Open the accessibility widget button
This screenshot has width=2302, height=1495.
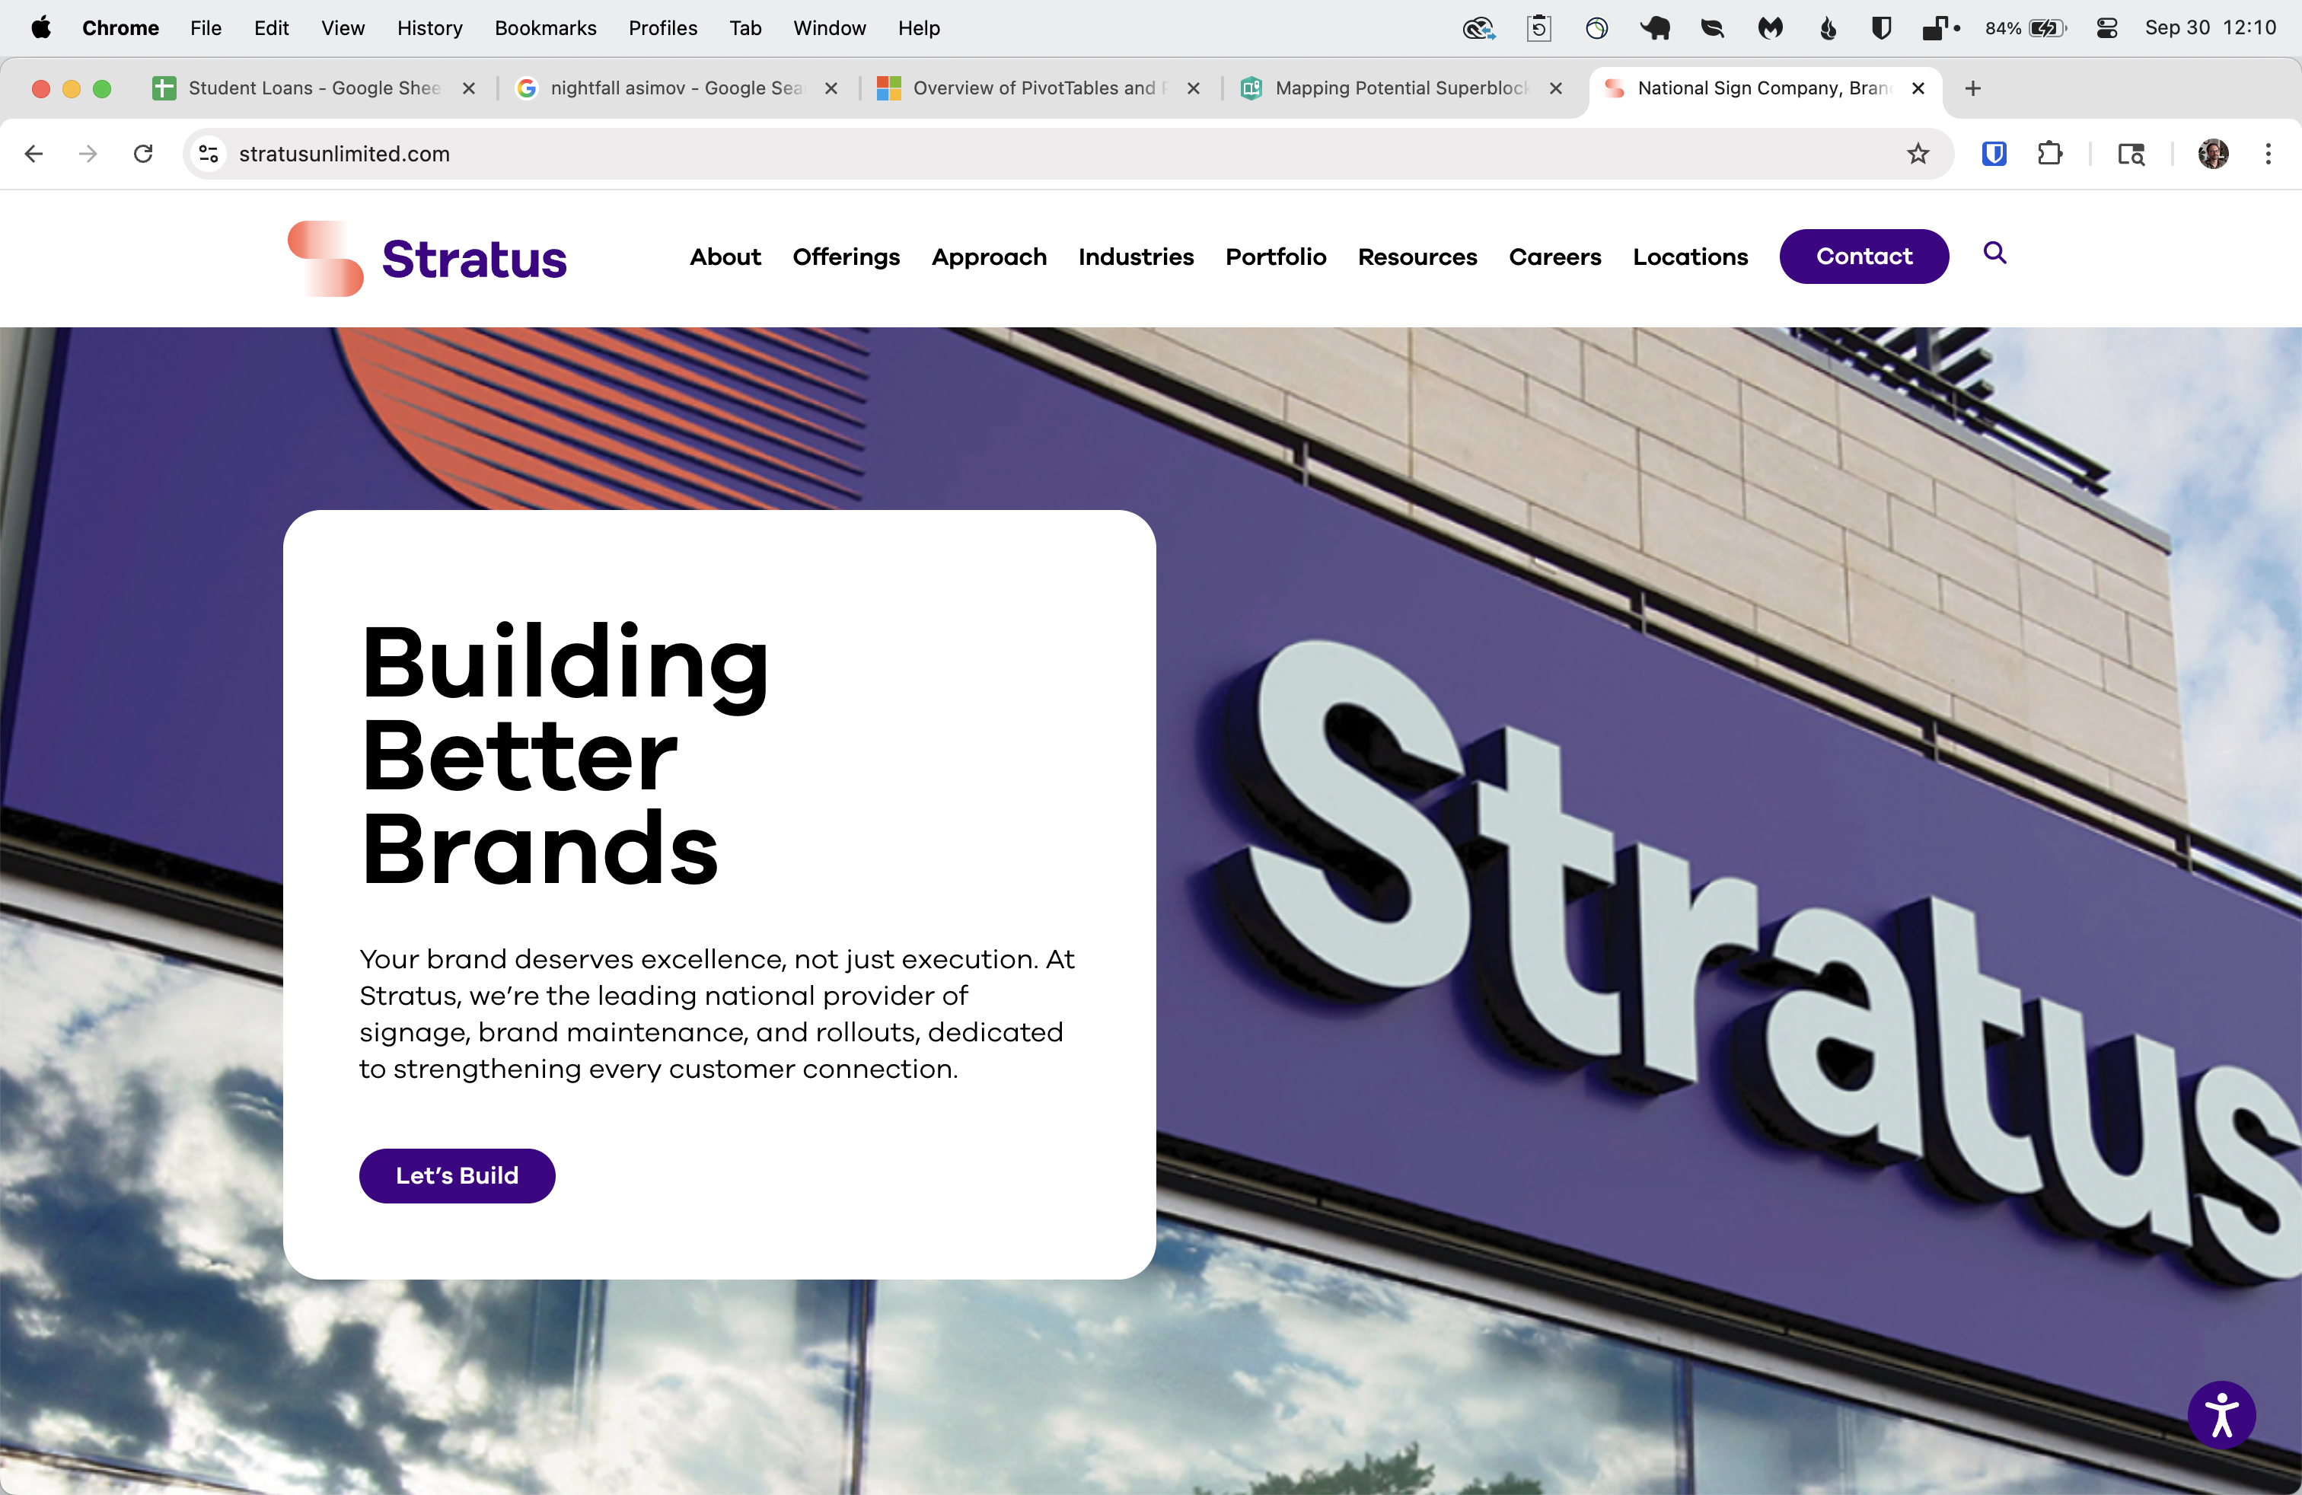[2221, 1415]
